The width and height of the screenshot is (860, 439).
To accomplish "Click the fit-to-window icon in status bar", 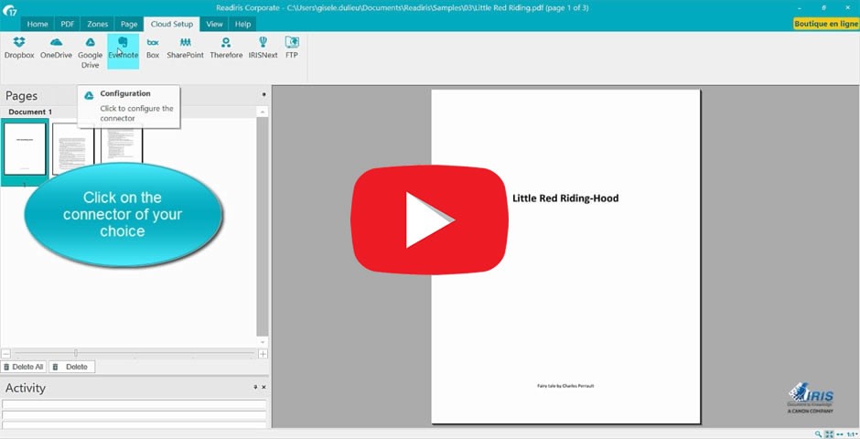I will (829, 434).
